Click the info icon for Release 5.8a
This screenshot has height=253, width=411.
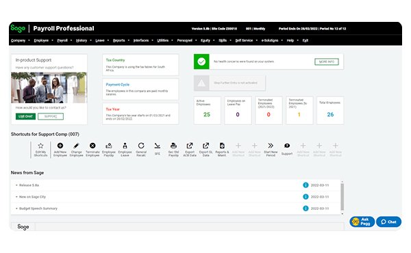306,185
